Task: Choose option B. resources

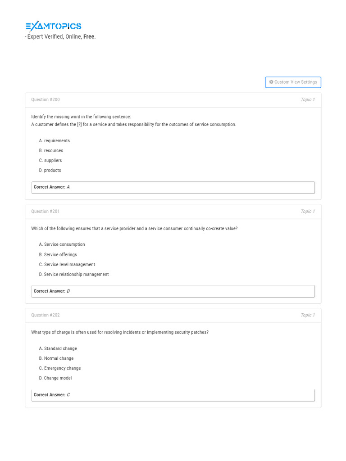Action: (51, 151)
